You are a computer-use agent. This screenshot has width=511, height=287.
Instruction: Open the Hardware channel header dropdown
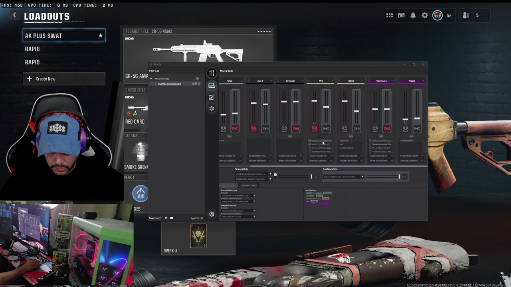pyautogui.click(x=393, y=81)
